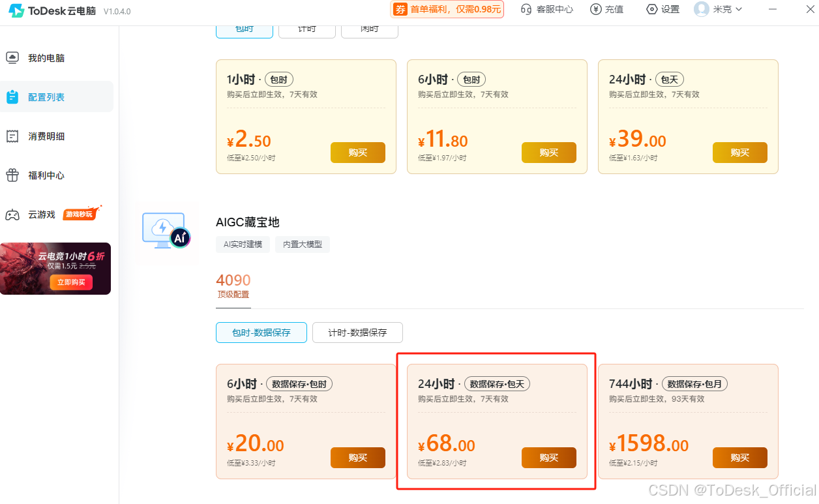Click the 包天 tag on ¥39.00 card
The image size is (819, 504).
click(x=670, y=80)
